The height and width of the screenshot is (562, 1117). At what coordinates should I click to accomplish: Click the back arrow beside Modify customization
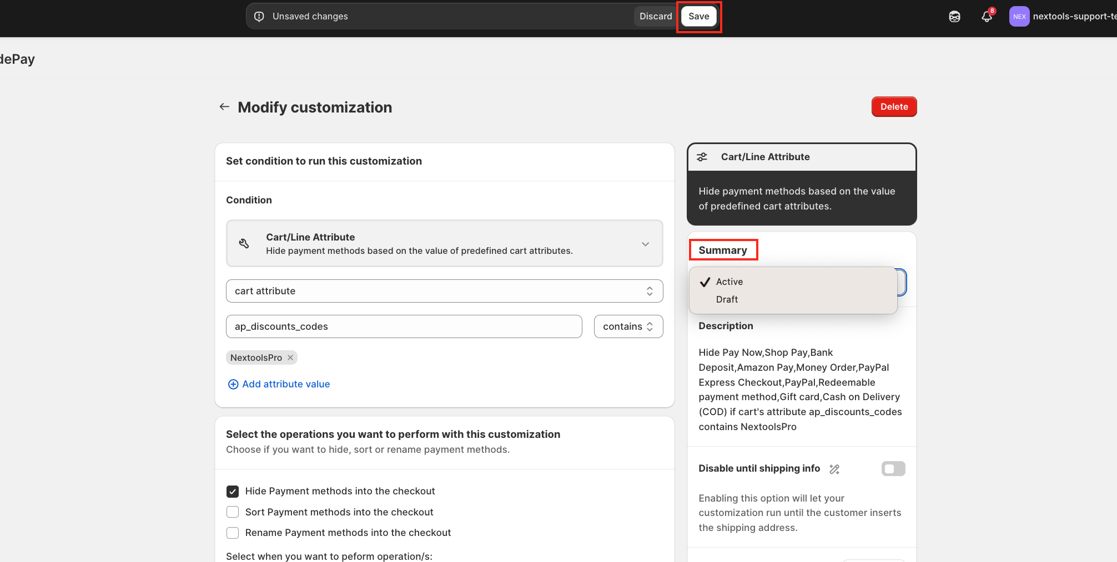224,107
